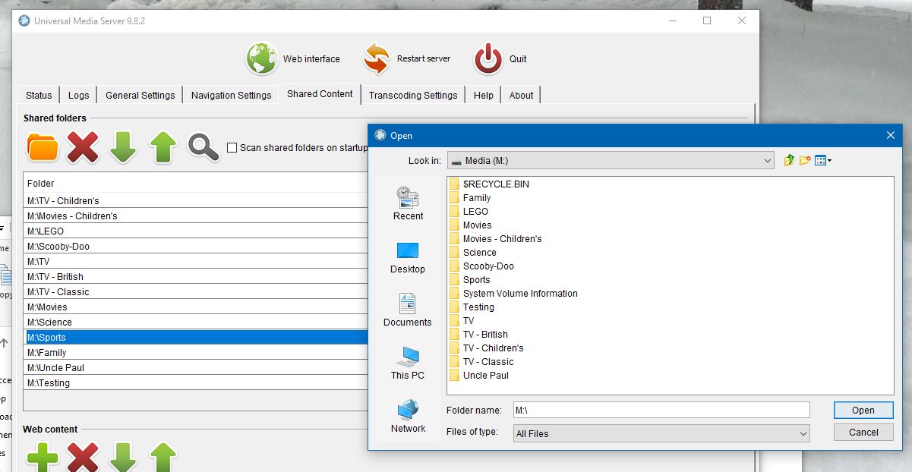912x472 pixels.
Task: Add web content with green plus icon
Action: pos(43,458)
